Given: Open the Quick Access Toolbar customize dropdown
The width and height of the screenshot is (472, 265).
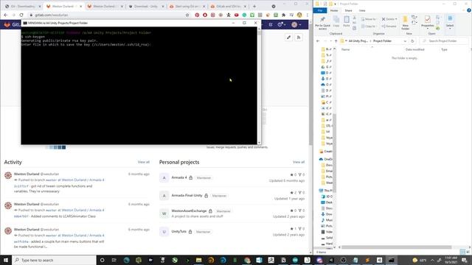Looking at the screenshot, I should click(x=335, y=4).
